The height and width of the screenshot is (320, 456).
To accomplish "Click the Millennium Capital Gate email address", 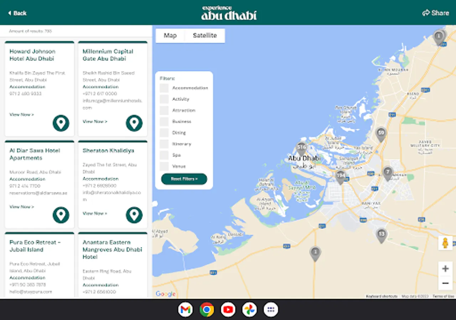I will (113, 104).
